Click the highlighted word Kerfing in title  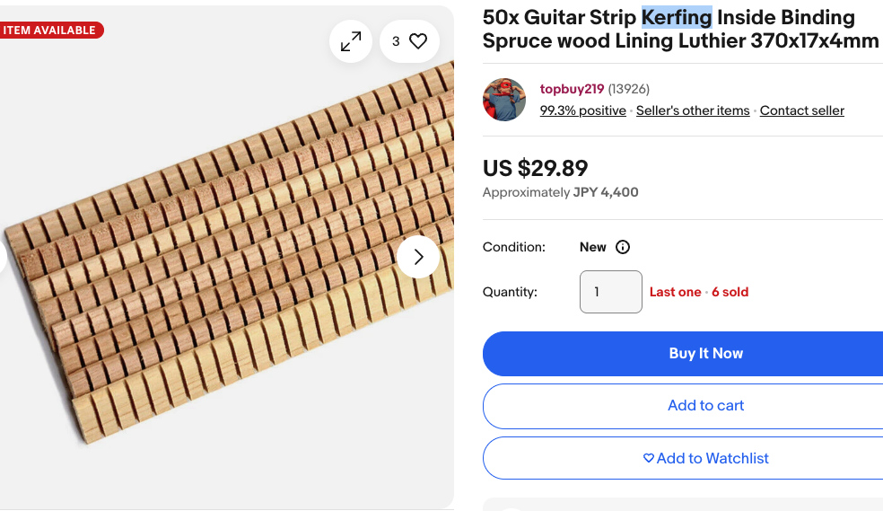tap(677, 17)
